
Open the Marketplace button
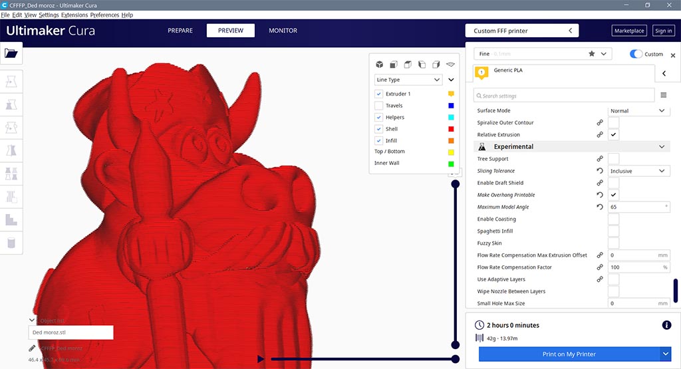point(628,31)
